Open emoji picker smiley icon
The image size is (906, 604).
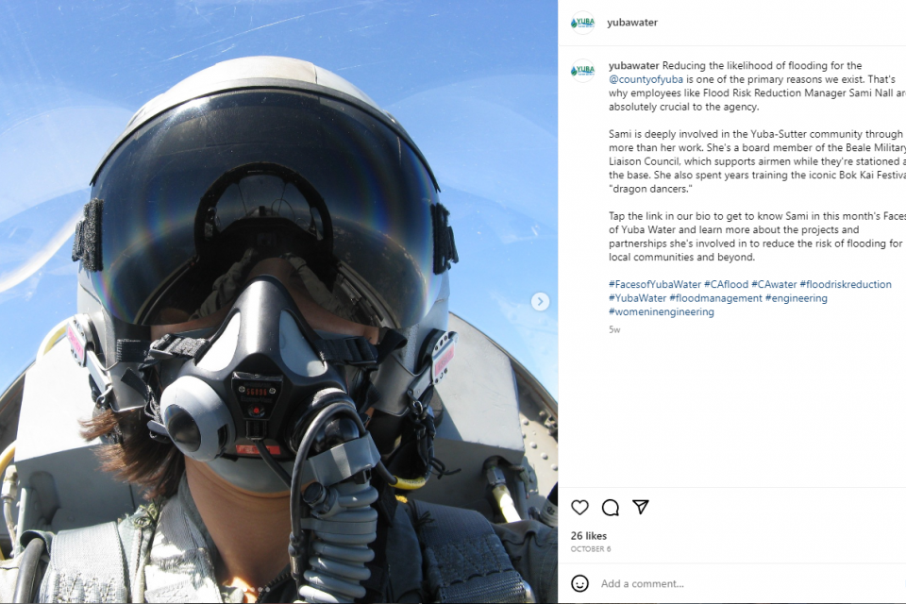pos(579,583)
